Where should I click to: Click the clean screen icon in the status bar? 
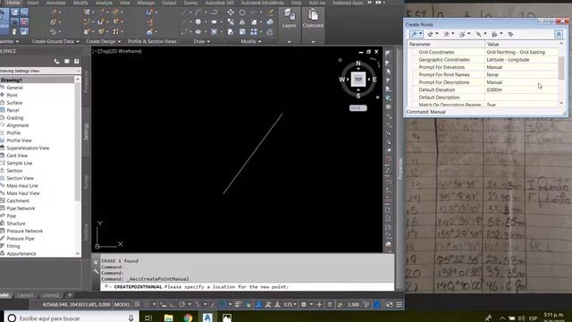tap(390, 304)
